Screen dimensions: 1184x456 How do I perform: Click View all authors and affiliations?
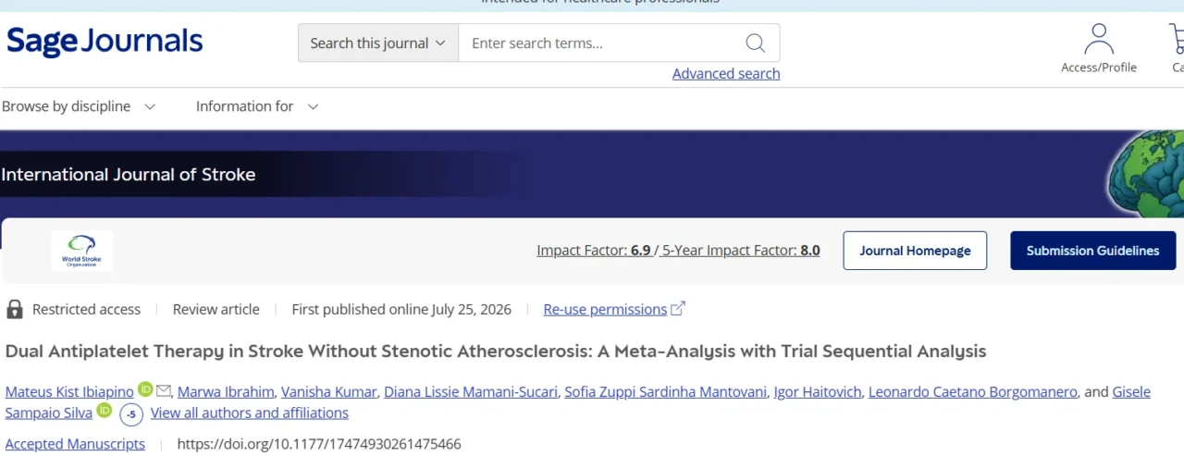[250, 413]
